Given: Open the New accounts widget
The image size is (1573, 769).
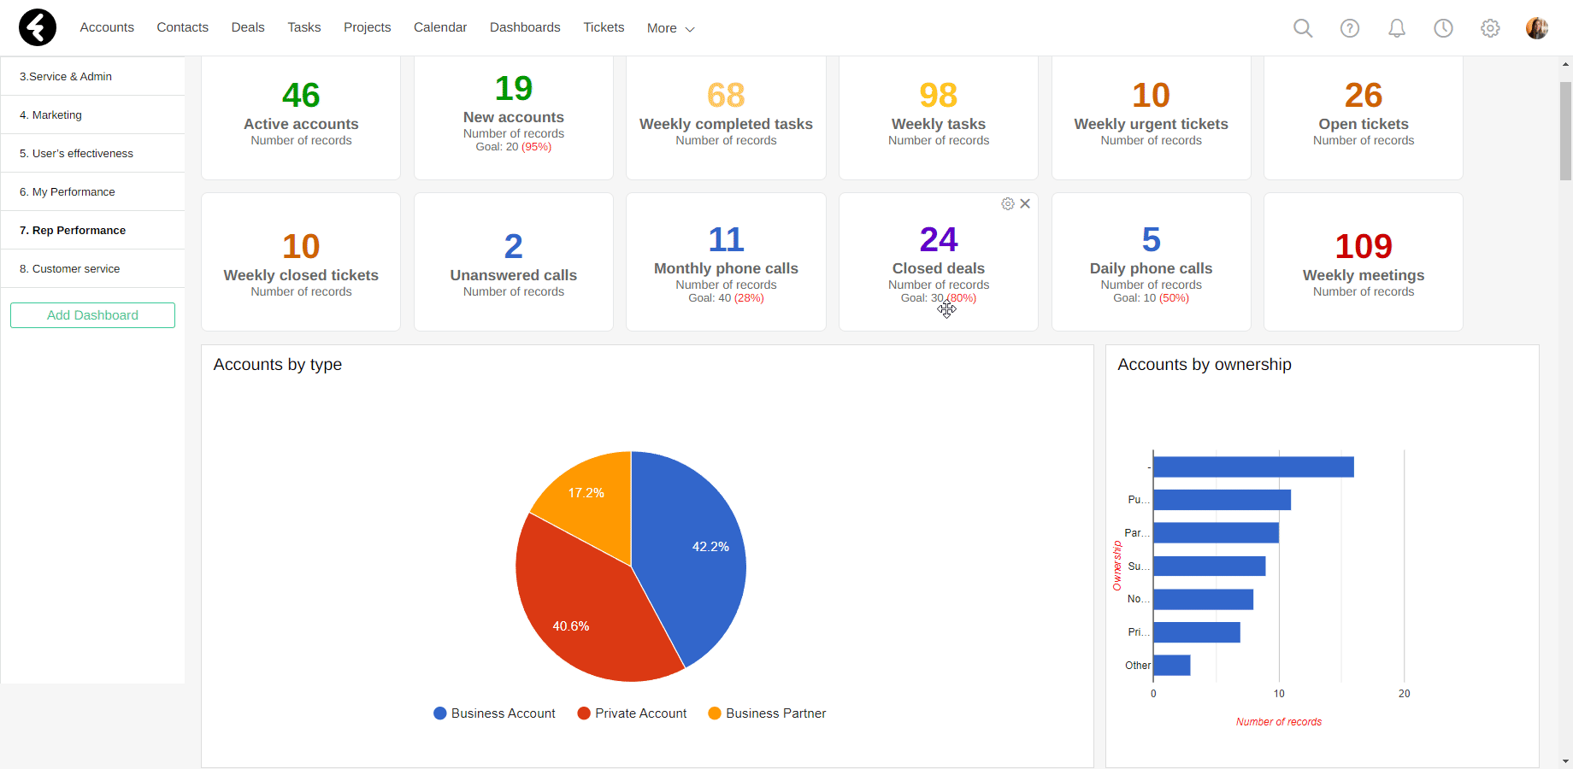Looking at the screenshot, I should [514, 117].
